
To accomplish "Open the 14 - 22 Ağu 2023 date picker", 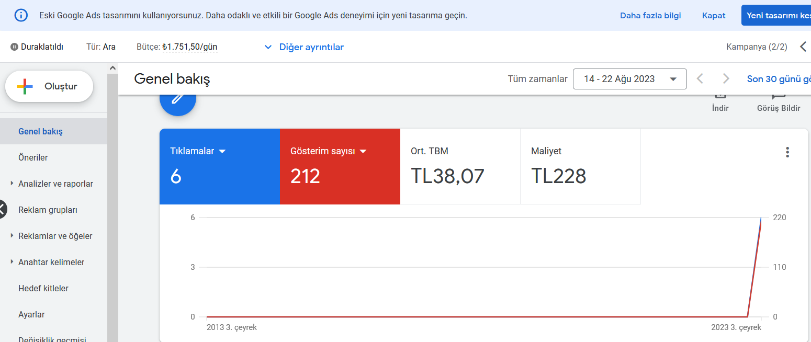I will [x=630, y=79].
